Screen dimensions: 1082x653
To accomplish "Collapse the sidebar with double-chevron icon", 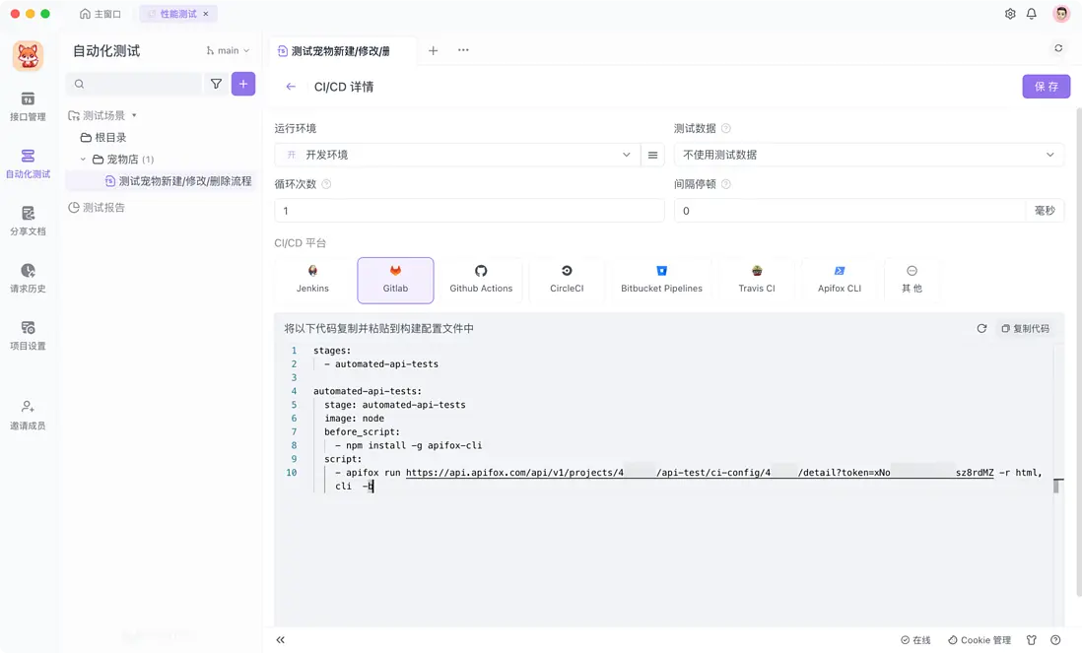I will pos(280,640).
